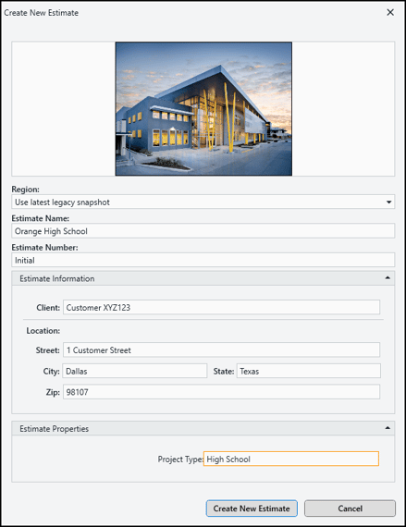406x527 pixels.
Task: Click the Estimate Name input field
Action: (203, 231)
